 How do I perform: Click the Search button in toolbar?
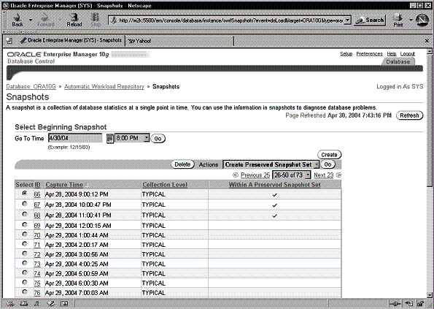(370, 20)
